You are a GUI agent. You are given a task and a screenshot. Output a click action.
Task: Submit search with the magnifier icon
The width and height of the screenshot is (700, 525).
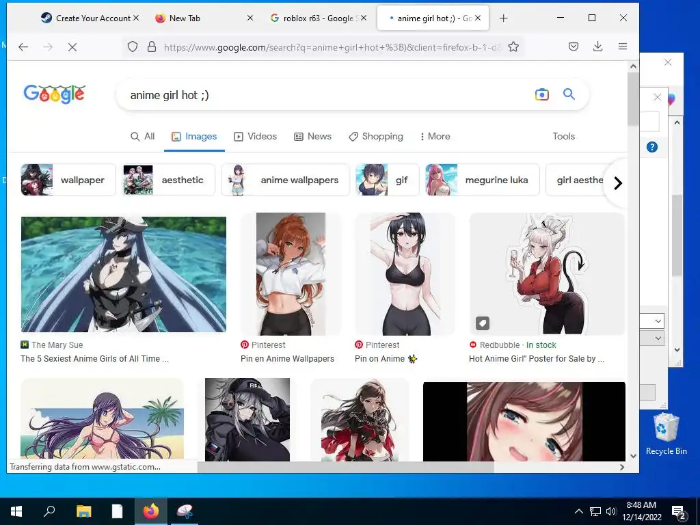coord(569,94)
